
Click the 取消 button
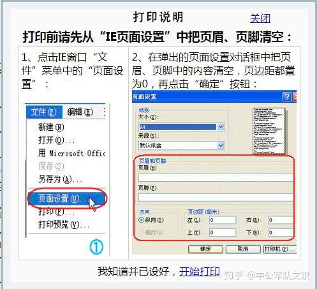point(243,249)
